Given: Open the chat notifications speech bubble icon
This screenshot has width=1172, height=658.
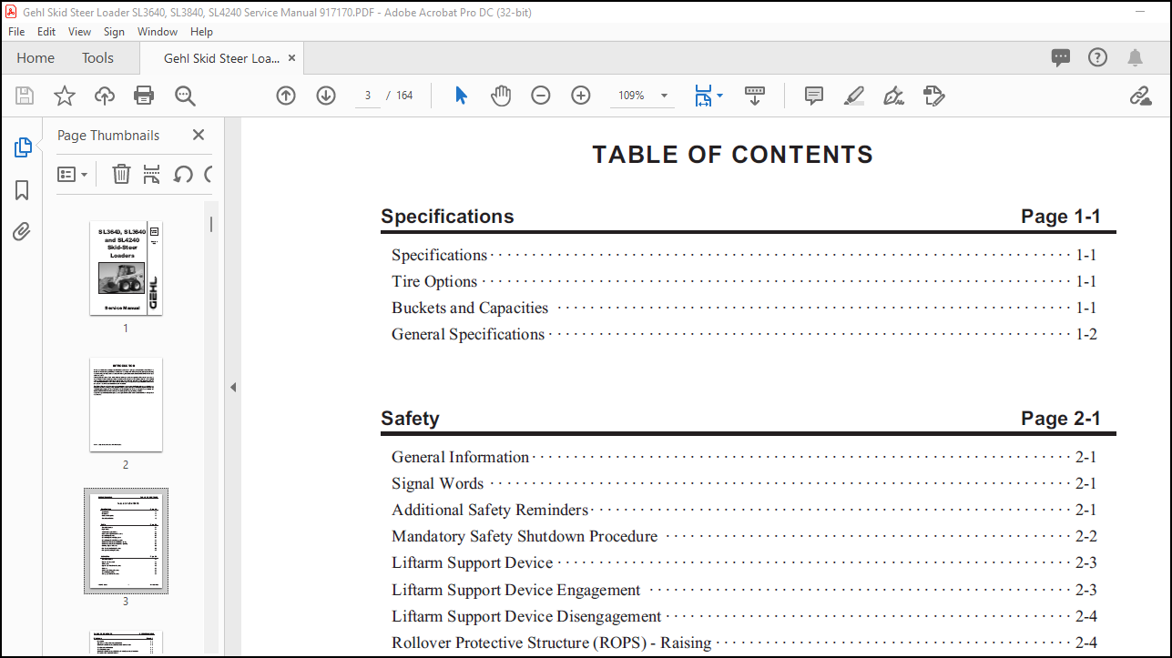Looking at the screenshot, I should [x=1061, y=57].
